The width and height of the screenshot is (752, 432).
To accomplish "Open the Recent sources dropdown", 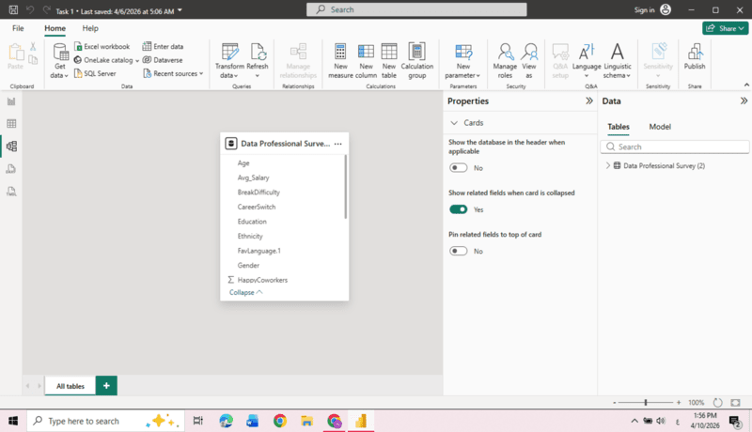I will pos(174,73).
